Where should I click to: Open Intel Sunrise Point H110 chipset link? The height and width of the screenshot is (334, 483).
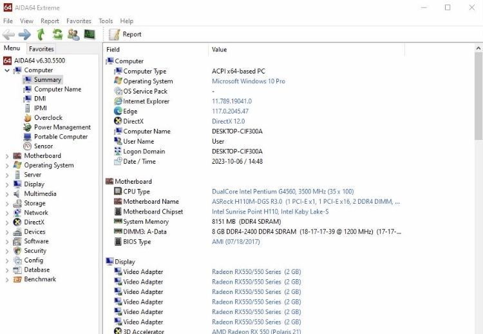click(x=270, y=211)
